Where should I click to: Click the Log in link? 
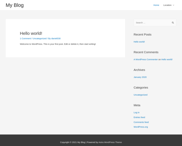click(136, 112)
